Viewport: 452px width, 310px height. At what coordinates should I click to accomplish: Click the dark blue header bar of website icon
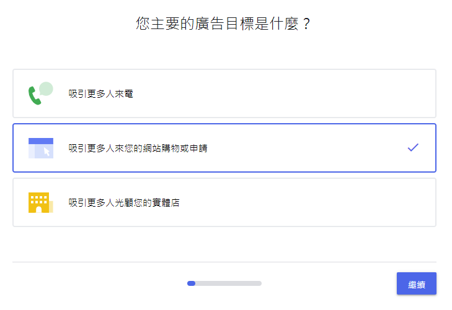click(x=40, y=141)
